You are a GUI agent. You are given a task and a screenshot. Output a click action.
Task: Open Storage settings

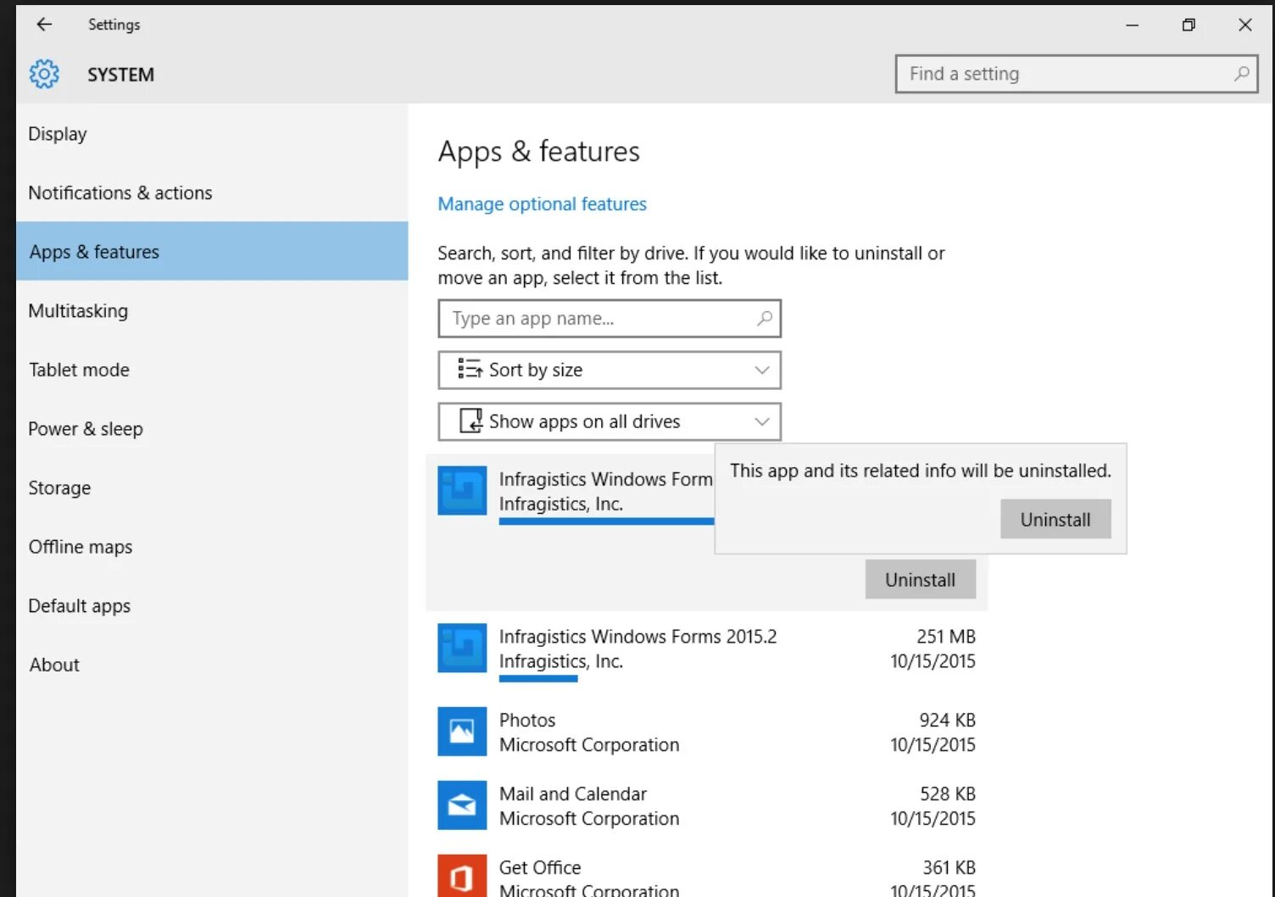(x=212, y=487)
